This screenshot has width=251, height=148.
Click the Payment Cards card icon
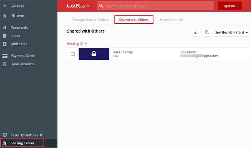click(x=5, y=56)
